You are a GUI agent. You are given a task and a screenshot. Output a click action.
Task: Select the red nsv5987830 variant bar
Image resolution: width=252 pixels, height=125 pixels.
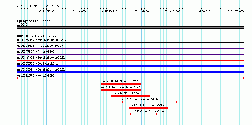point(131,96)
